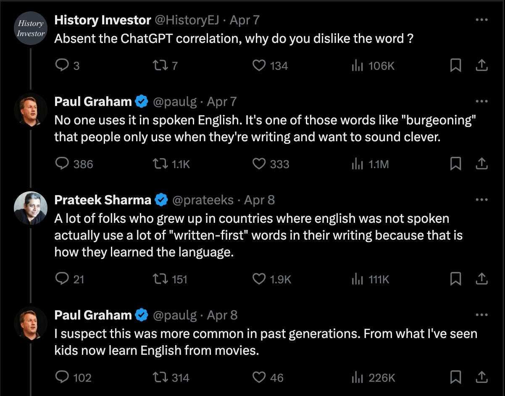Bookmark History Investor's tweet
Image resolution: width=505 pixels, height=396 pixels.
click(455, 66)
